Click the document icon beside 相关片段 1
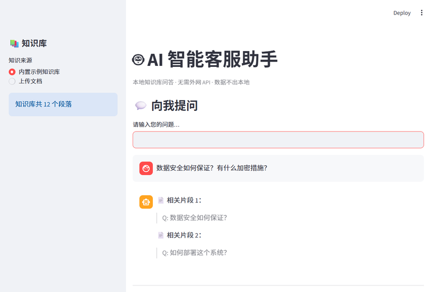This screenshot has height=292, width=435. click(x=160, y=200)
